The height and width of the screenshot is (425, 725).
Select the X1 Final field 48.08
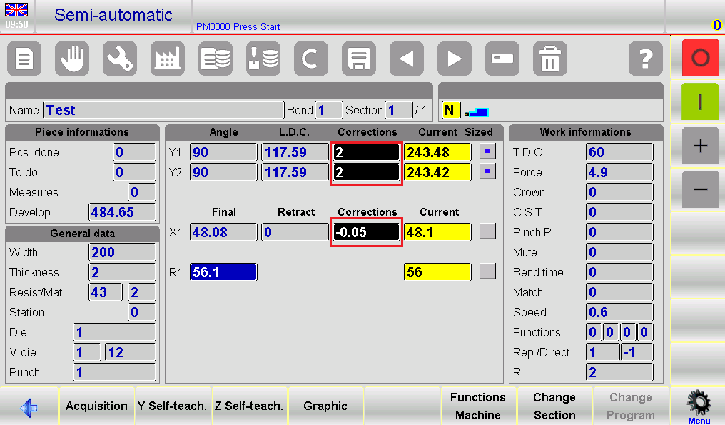(224, 232)
